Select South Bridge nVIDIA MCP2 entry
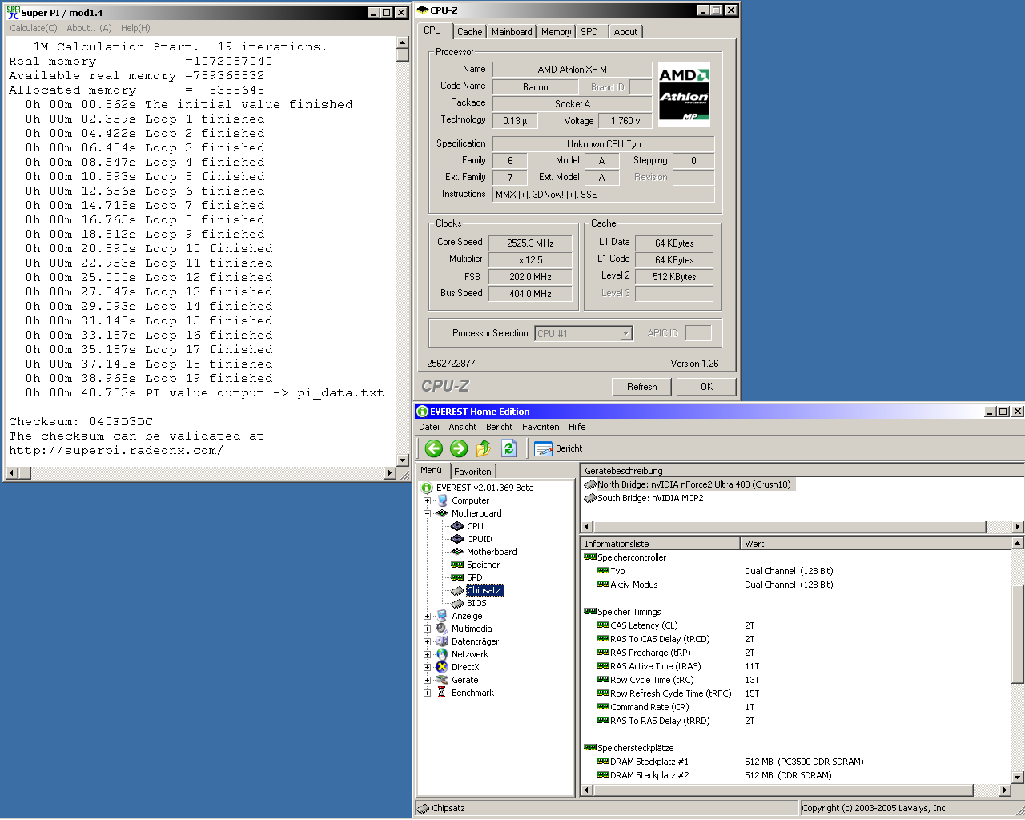 pos(645,498)
